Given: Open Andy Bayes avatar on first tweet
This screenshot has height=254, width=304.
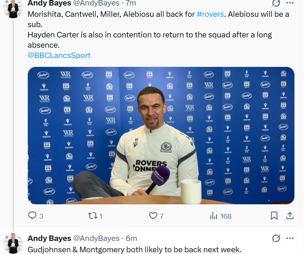Looking at the screenshot, I should pos(13,9).
